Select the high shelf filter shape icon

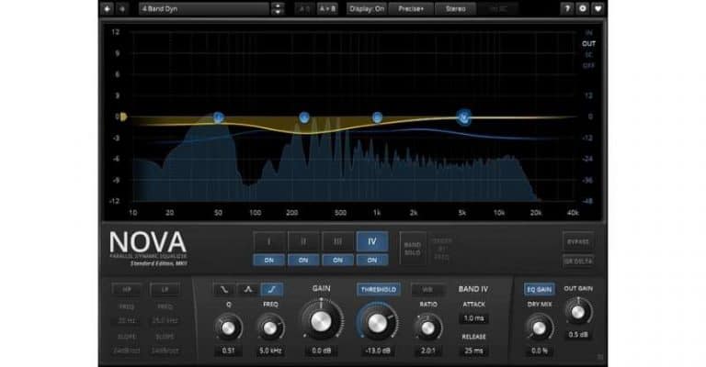[x=272, y=289]
